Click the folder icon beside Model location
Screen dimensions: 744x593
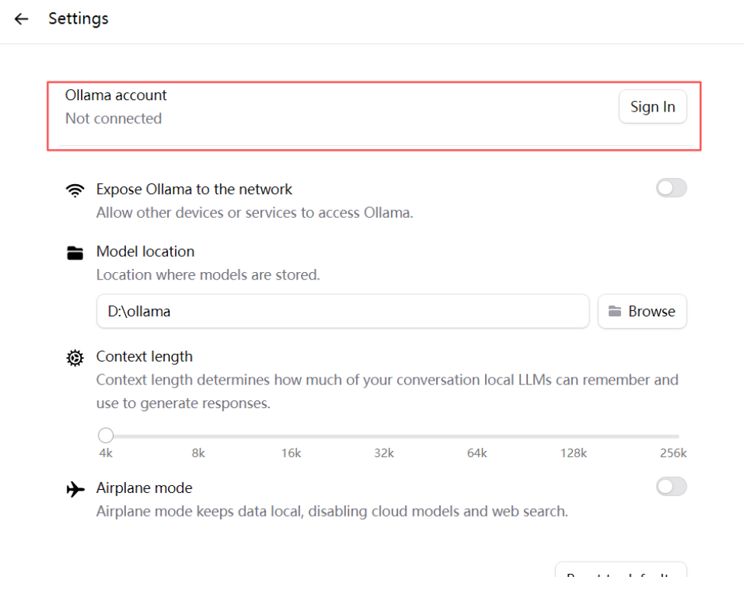click(75, 253)
